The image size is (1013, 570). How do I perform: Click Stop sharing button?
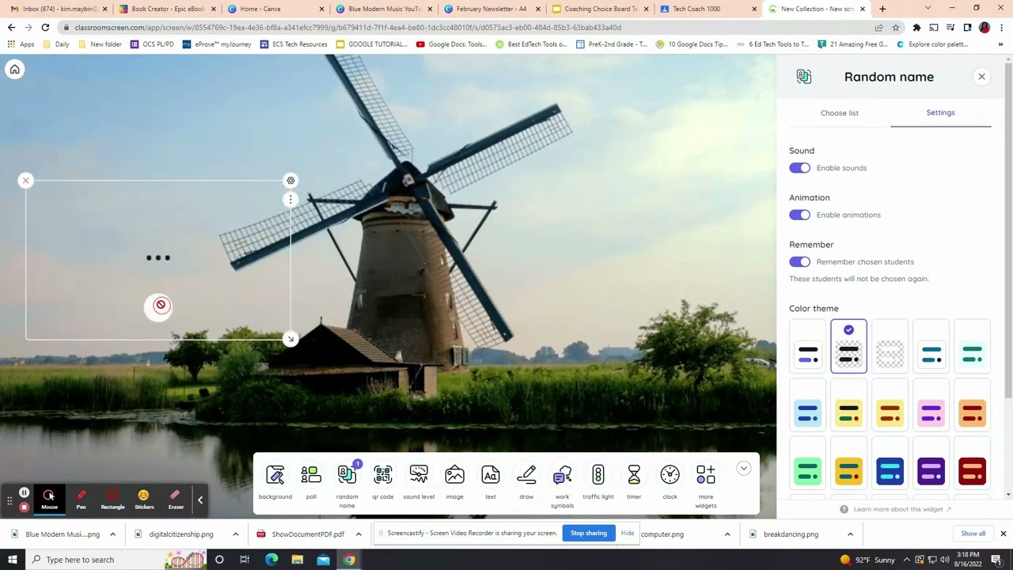(x=589, y=533)
